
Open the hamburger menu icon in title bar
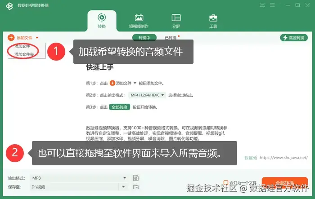point(272,5)
